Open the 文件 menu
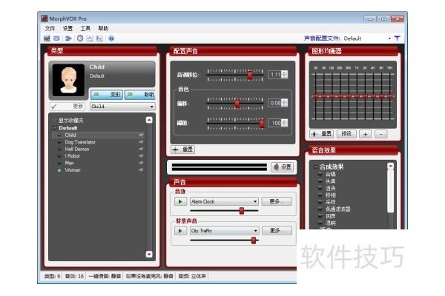The width and height of the screenshot is (445, 296). point(50,28)
